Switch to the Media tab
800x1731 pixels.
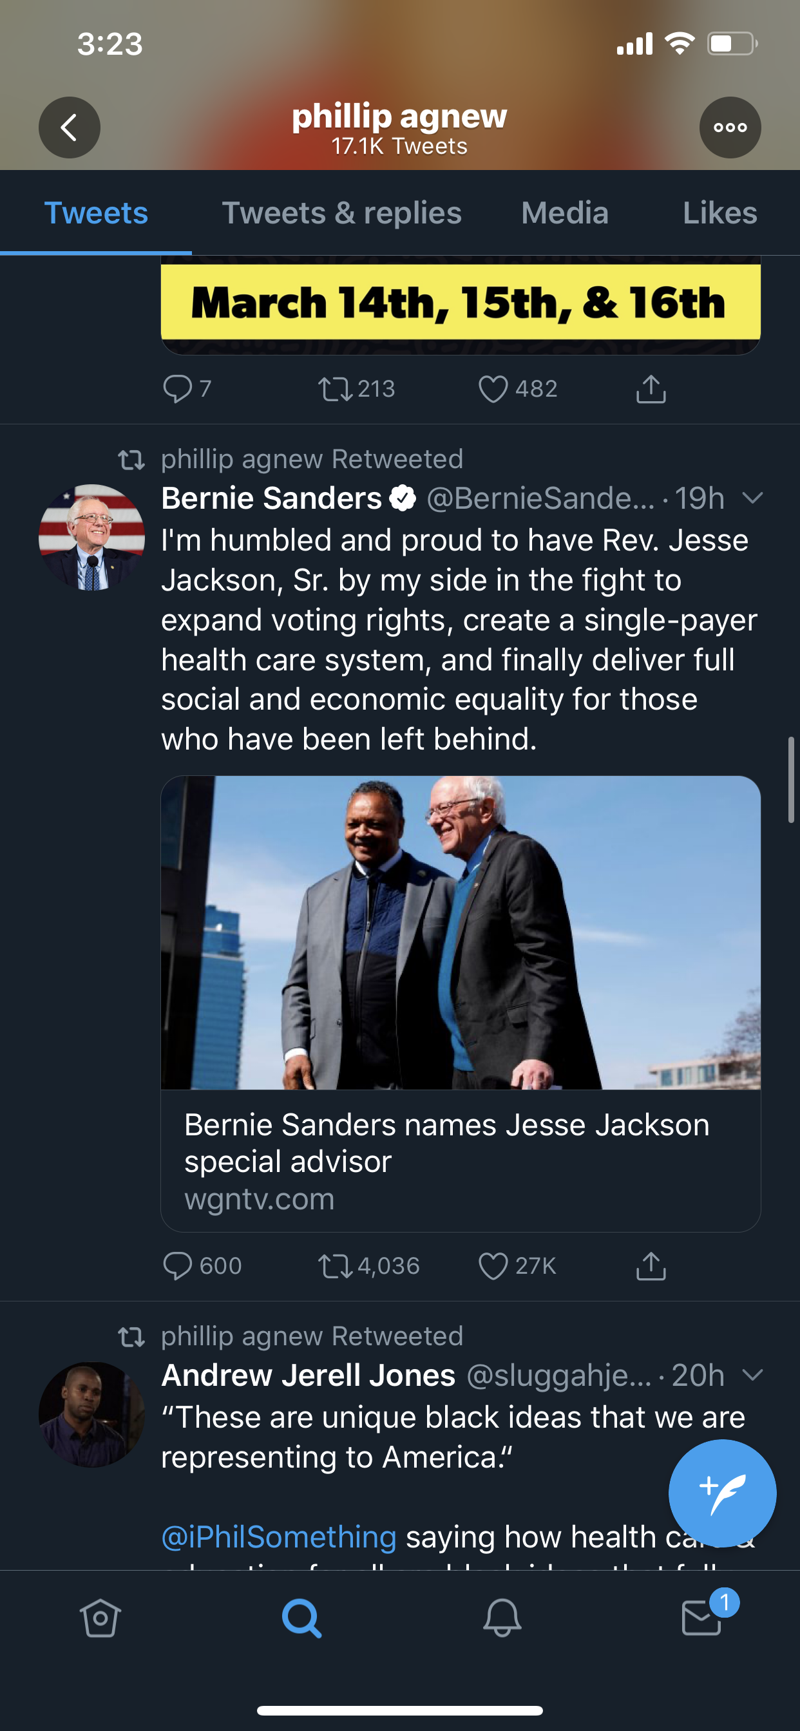[x=565, y=213]
